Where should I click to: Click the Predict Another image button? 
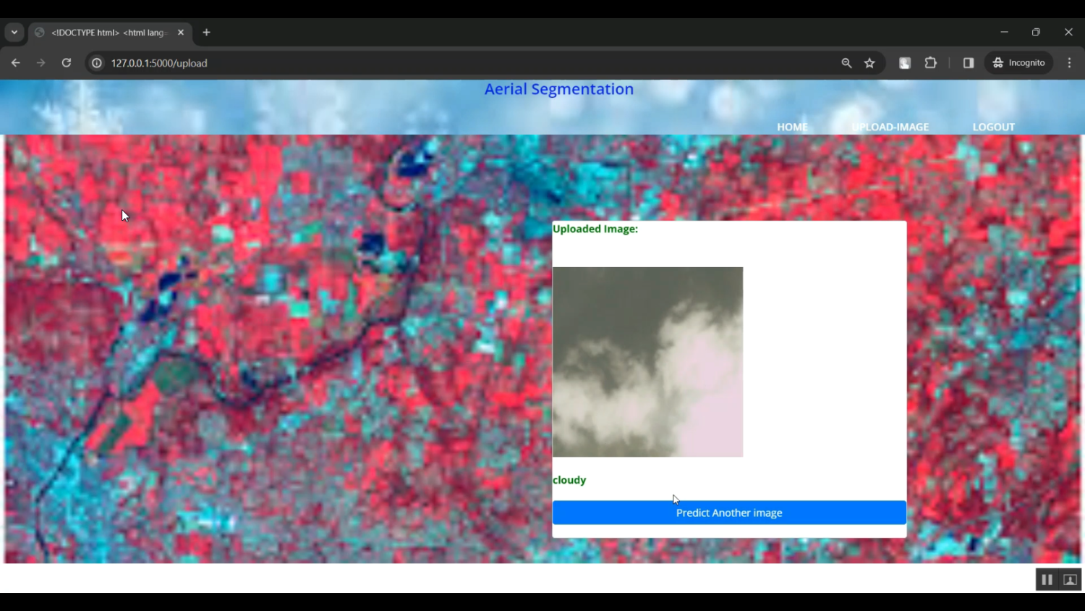[728, 513]
